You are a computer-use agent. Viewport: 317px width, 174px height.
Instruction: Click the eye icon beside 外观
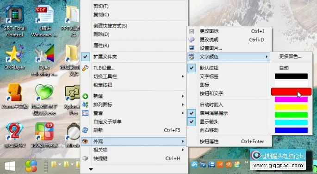click(x=85, y=141)
